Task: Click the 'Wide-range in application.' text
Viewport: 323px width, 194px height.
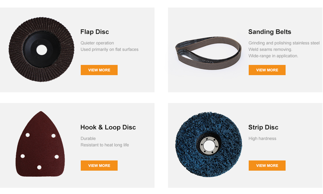Action: 273,56
